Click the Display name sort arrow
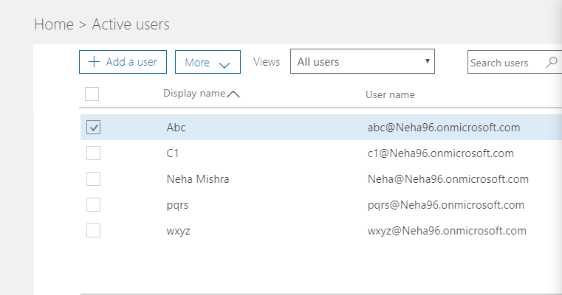The height and width of the screenshot is (295, 562). (233, 94)
